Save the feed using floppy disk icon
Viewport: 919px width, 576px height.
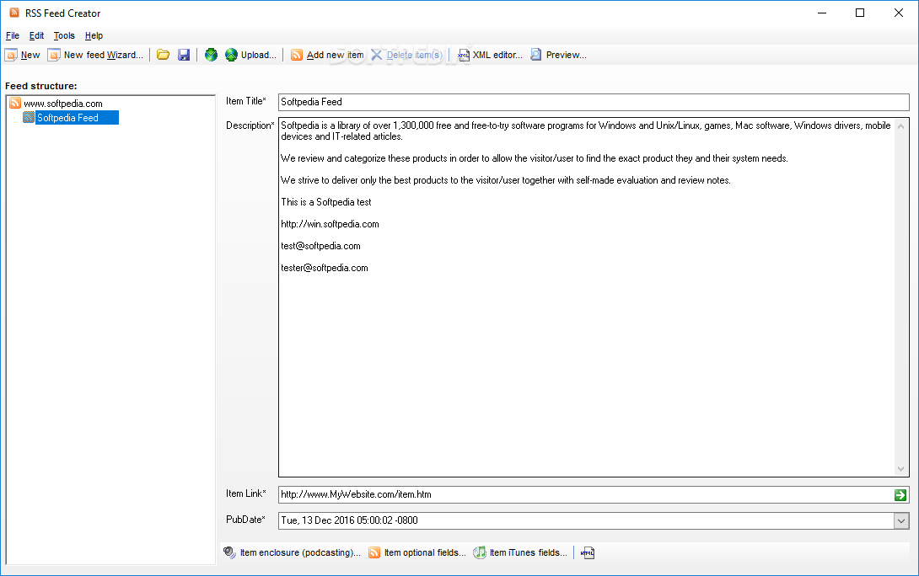(184, 55)
